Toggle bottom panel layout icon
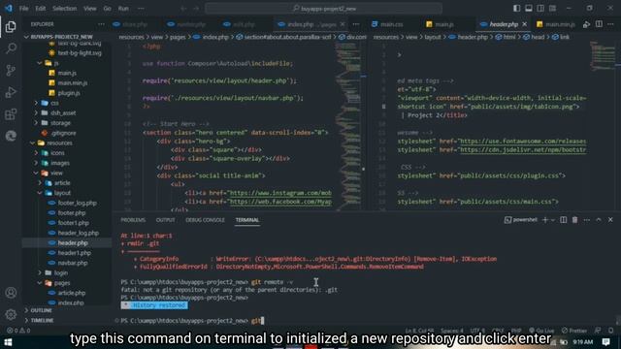 coord(529,9)
